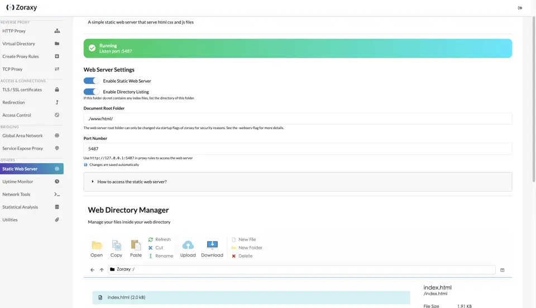Screen dimensions: 536x308
Task: Click the logout icon in top bar
Action: [x=520, y=8]
